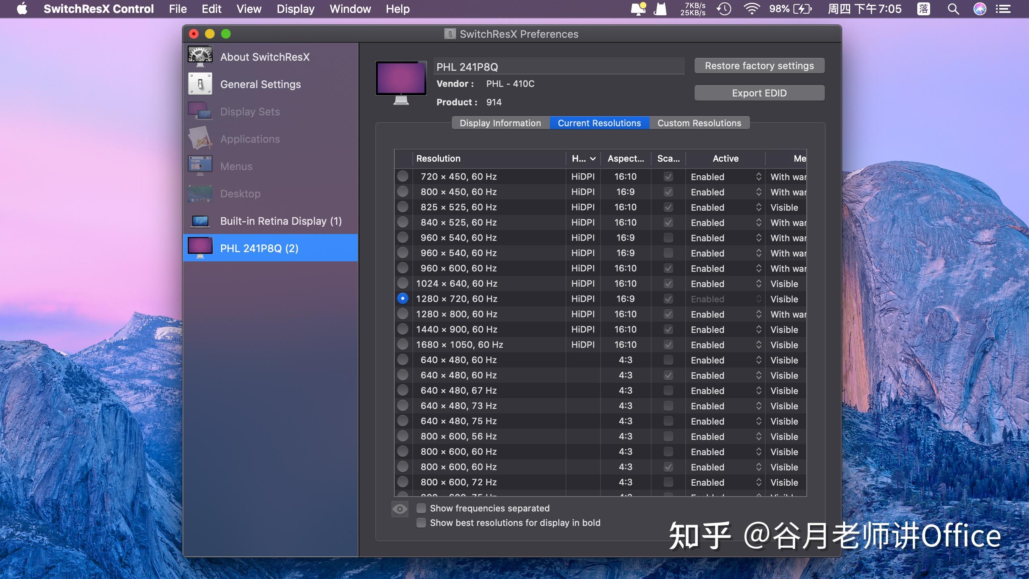
Task: Click Restore factory settings
Action: [x=759, y=66]
